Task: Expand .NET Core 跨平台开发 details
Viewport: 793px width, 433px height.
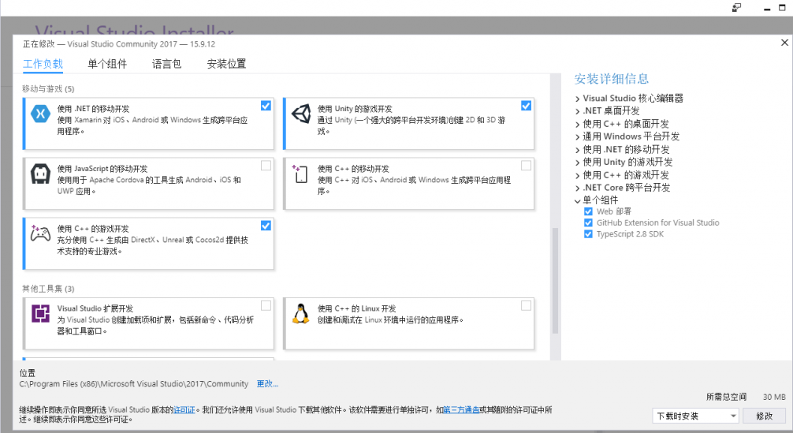Action: 578,189
